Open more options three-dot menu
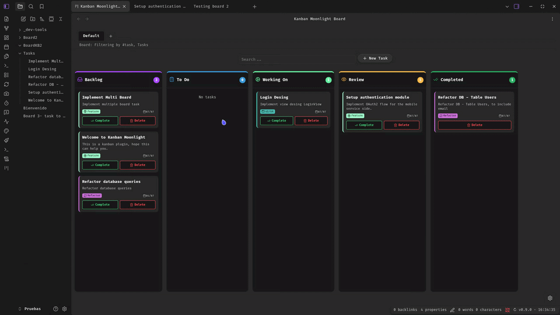Image resolution: width=560 pixels, height=315 pixels. pos(553,19)
